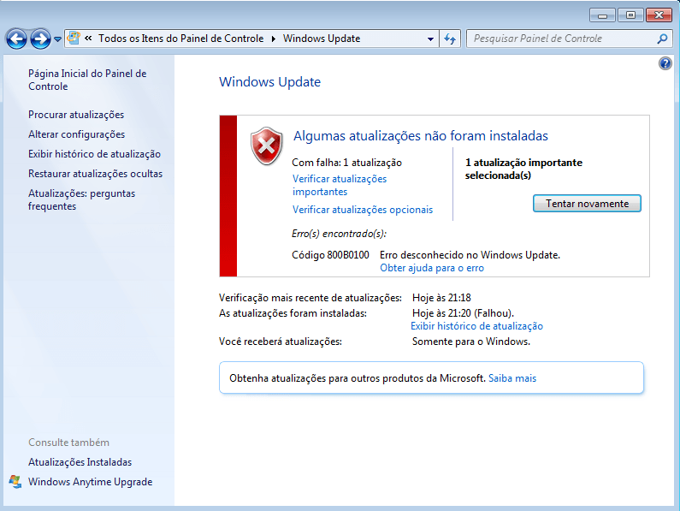Click Somente para o Windows text

[471, 342]
